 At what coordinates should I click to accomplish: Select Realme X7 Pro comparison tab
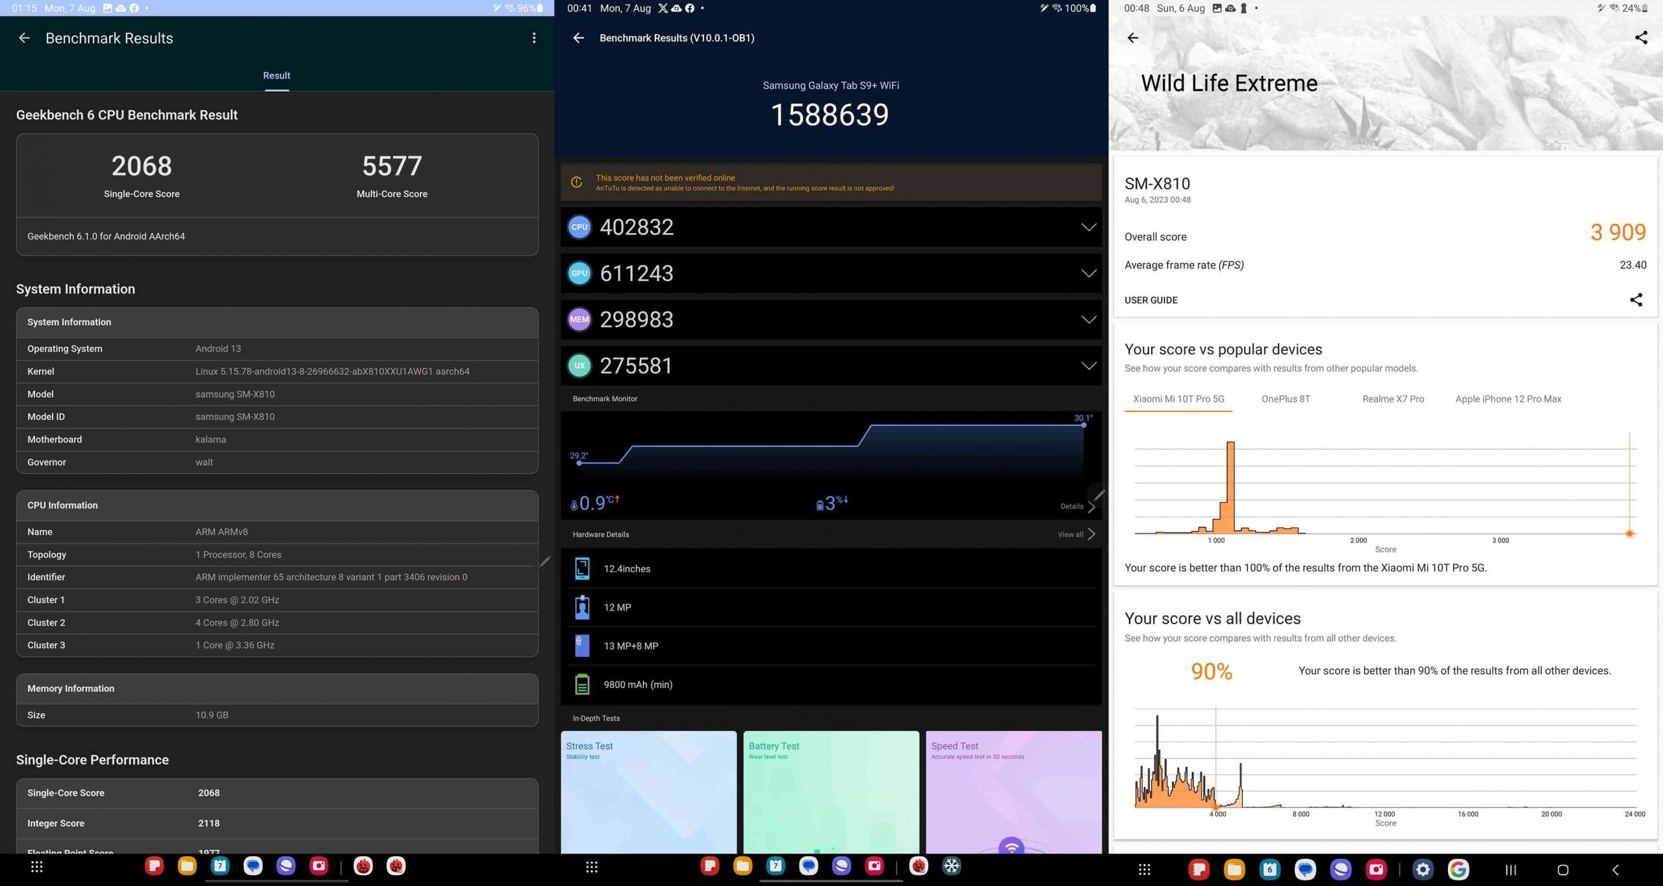pyautogui.click(x=1391, y=398)
